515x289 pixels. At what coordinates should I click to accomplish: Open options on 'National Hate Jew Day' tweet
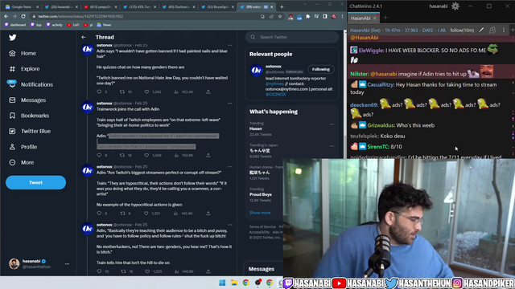click(230, 45)
